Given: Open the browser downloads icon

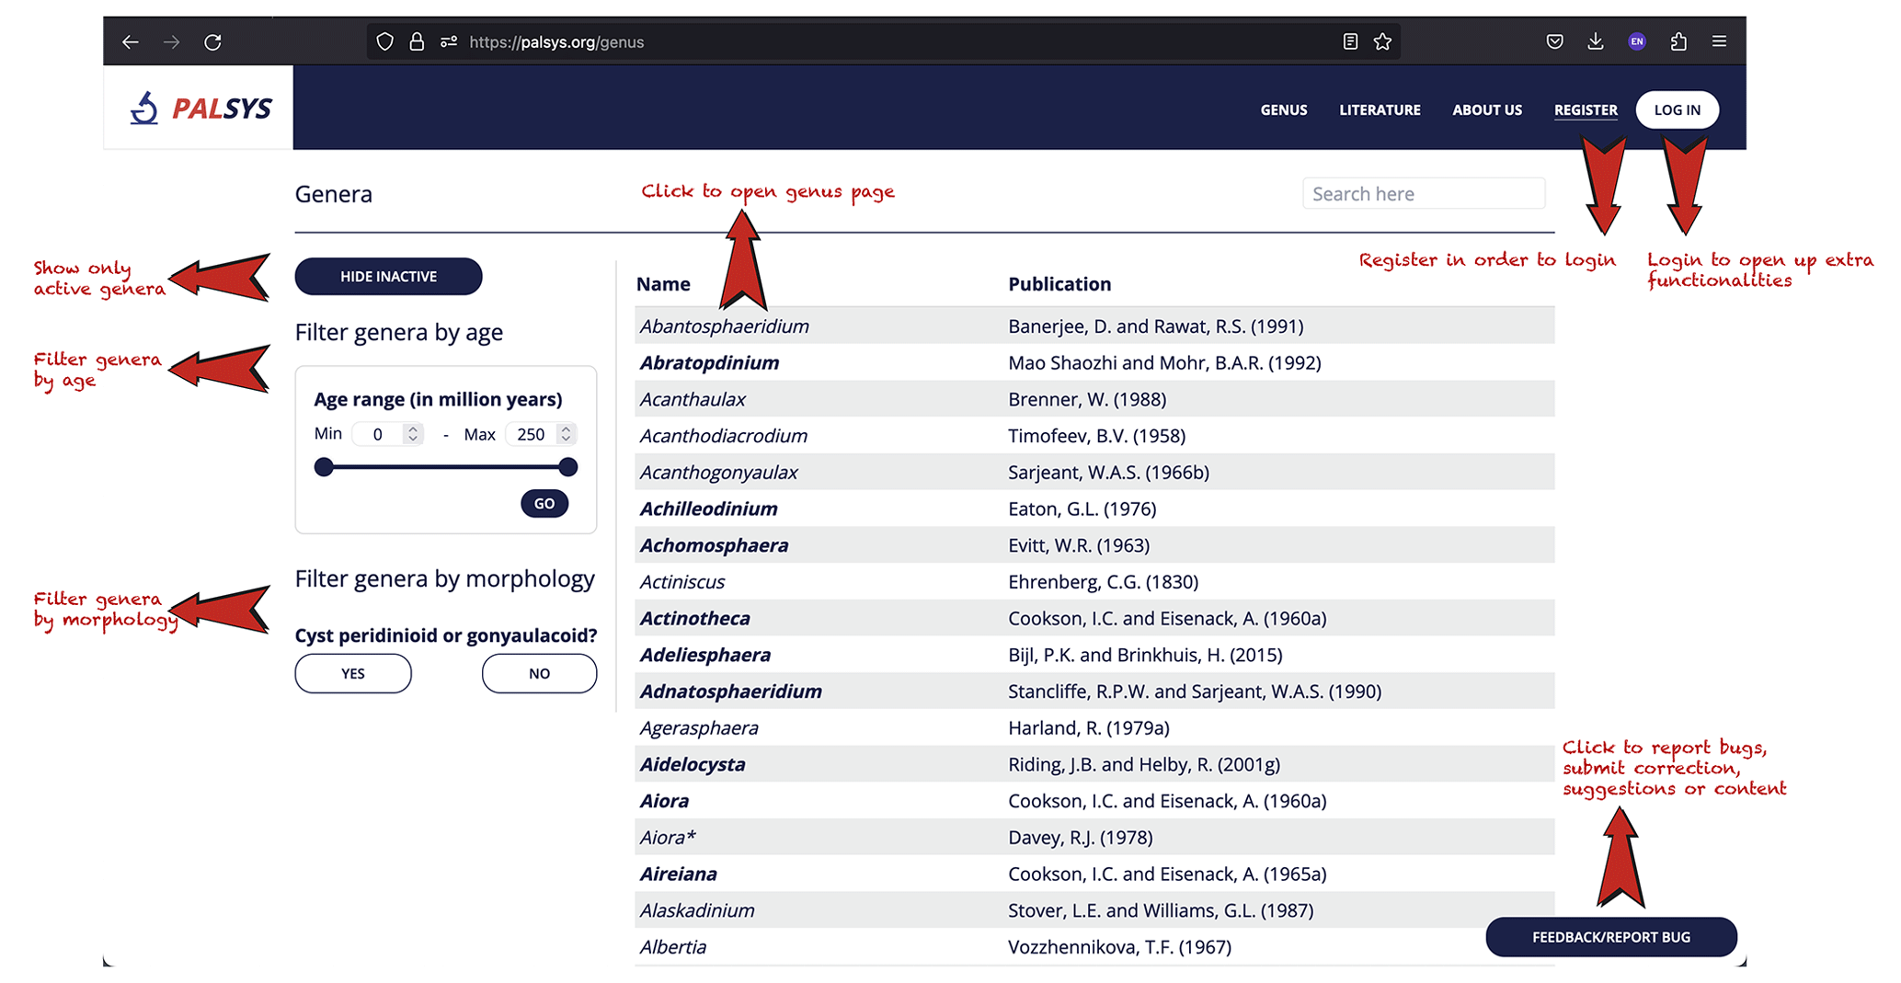Looking at the screenshot, I should (x=1596, y=41).
